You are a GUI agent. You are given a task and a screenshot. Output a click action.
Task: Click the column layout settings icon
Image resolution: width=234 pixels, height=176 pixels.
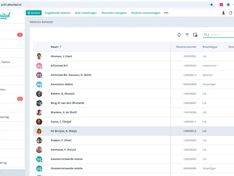(195, 35)
